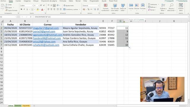Open Dar formato como tabla
The width and height of the screenshot is (190, 107).
click(x=115, y=7)
